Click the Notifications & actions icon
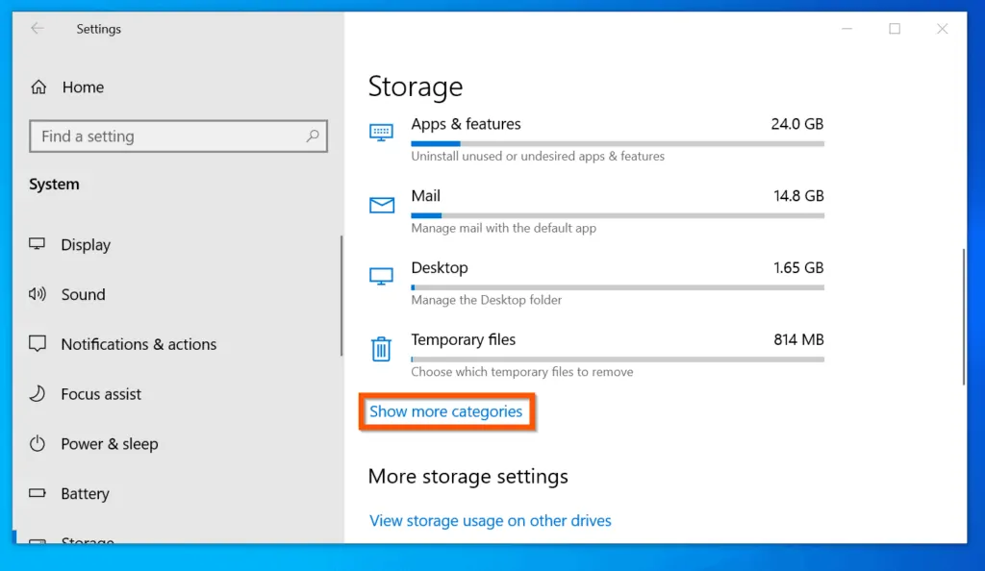Screen dimensions: 985x571 (37, 344)
